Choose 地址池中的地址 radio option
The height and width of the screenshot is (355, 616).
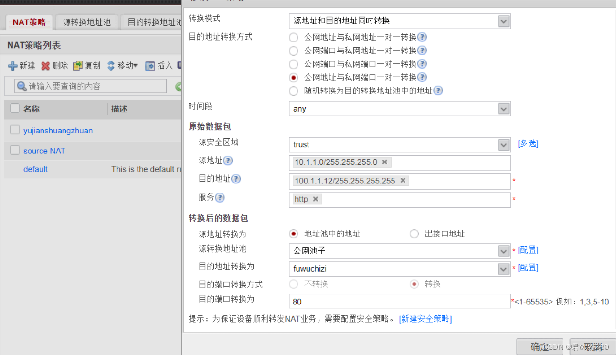(294, 234)
